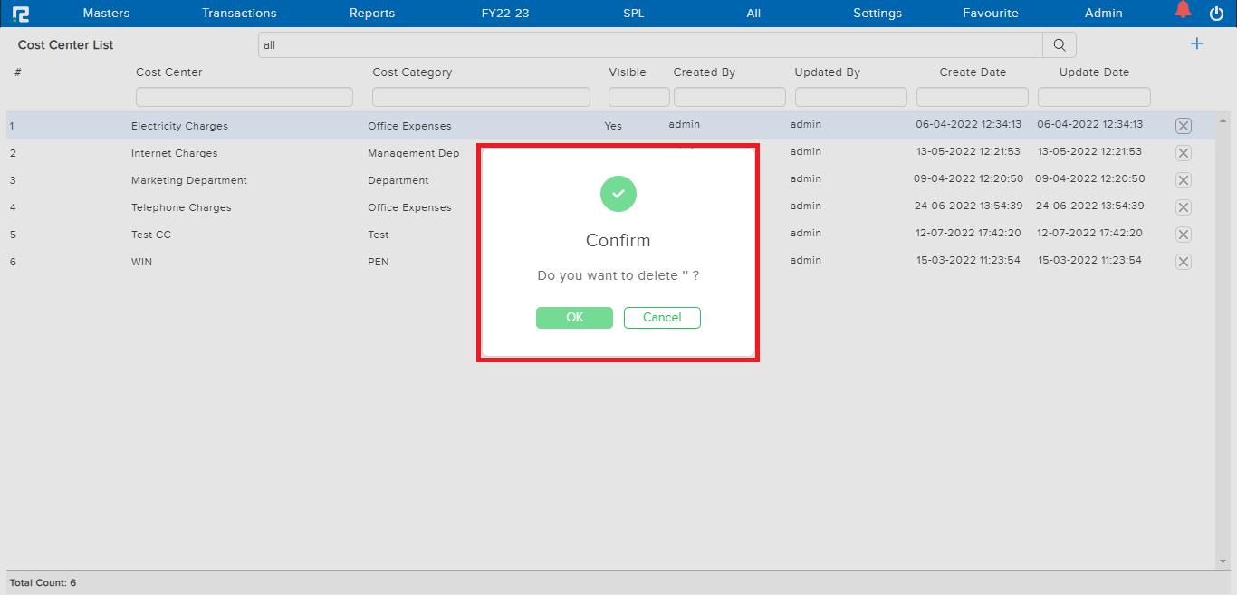Click the Cost Center filter field
The image size is (1237, 595).
pos(244,97)
